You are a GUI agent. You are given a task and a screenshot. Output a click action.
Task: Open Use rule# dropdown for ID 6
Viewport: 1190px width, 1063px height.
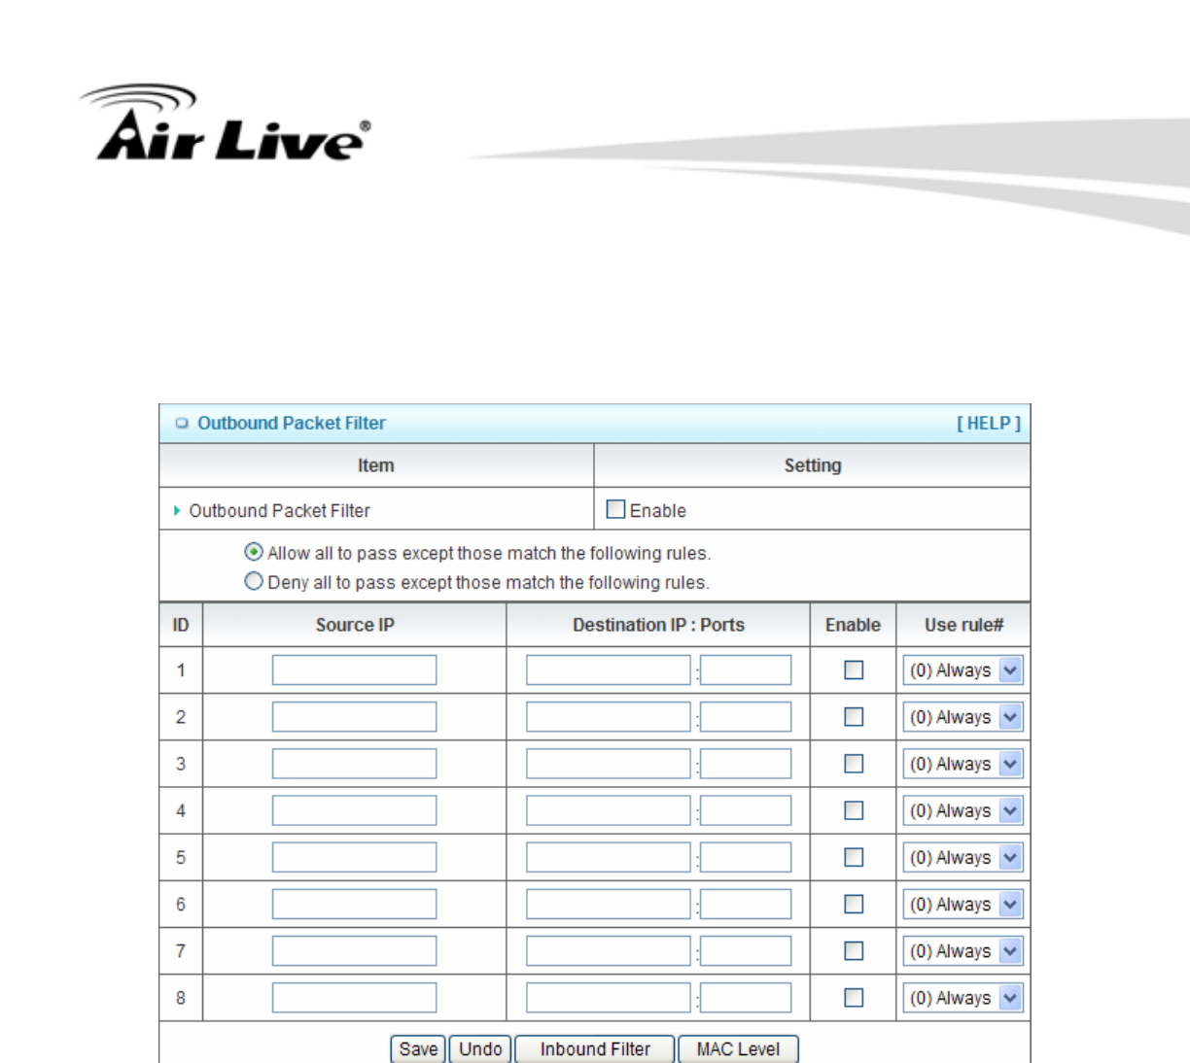pyautogui.click(x=962, y=904)
